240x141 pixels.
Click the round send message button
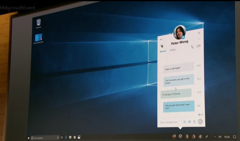[x=200, y=121]
